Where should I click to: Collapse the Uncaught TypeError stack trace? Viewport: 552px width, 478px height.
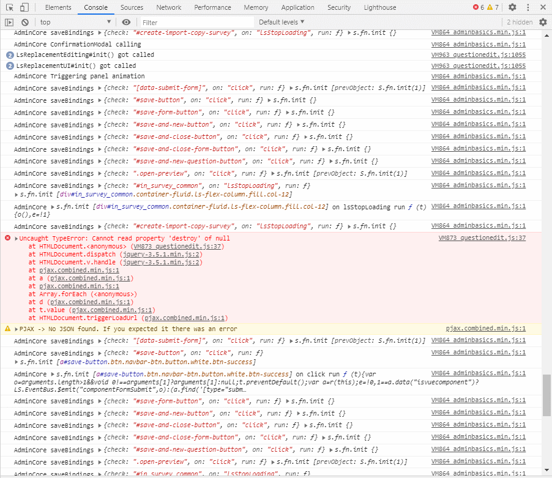click(17, 238)
